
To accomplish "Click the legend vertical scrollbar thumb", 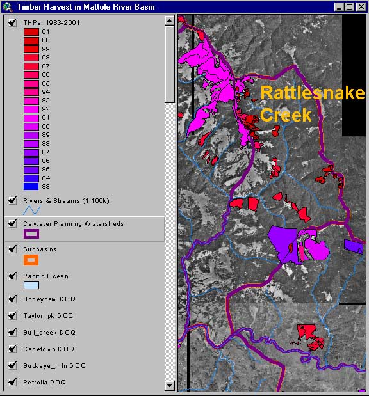I will pos(170,64).
